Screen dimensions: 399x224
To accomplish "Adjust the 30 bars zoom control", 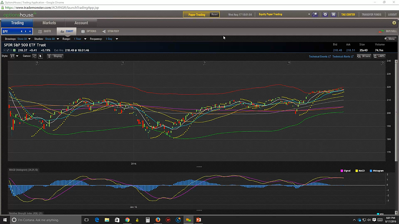I will [x=364, y=56].
